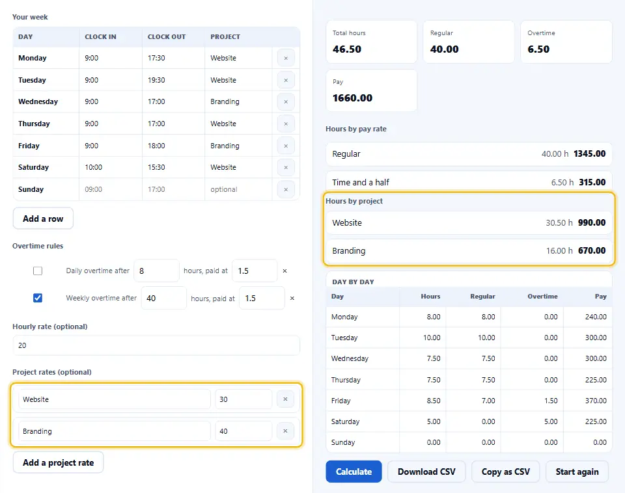Run the Calculate button
This screenshot has width=625, height=493.
tap(354, 472)
